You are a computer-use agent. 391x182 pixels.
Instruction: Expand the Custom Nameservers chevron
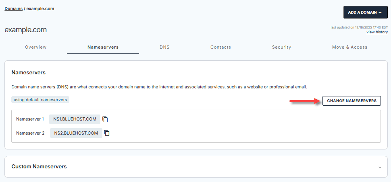pos(380,167)
